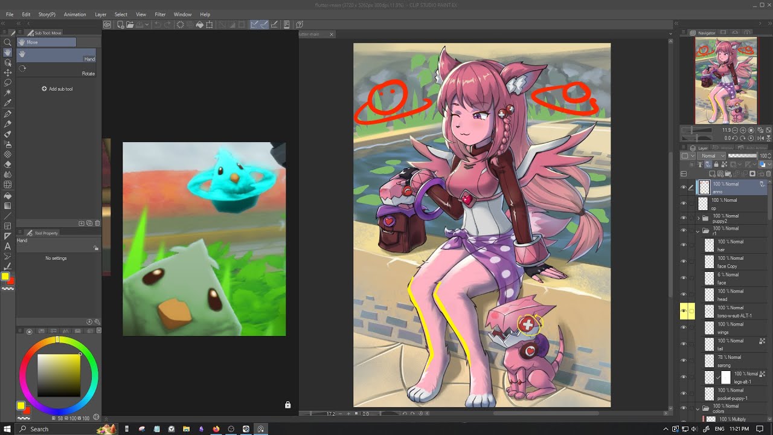The height and width of the screenshot is (435, 773).
Task: Toggle visibility of the face layer
Action: coord(684,278)
